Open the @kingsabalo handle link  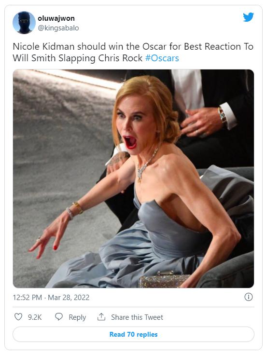click(58, 28)
